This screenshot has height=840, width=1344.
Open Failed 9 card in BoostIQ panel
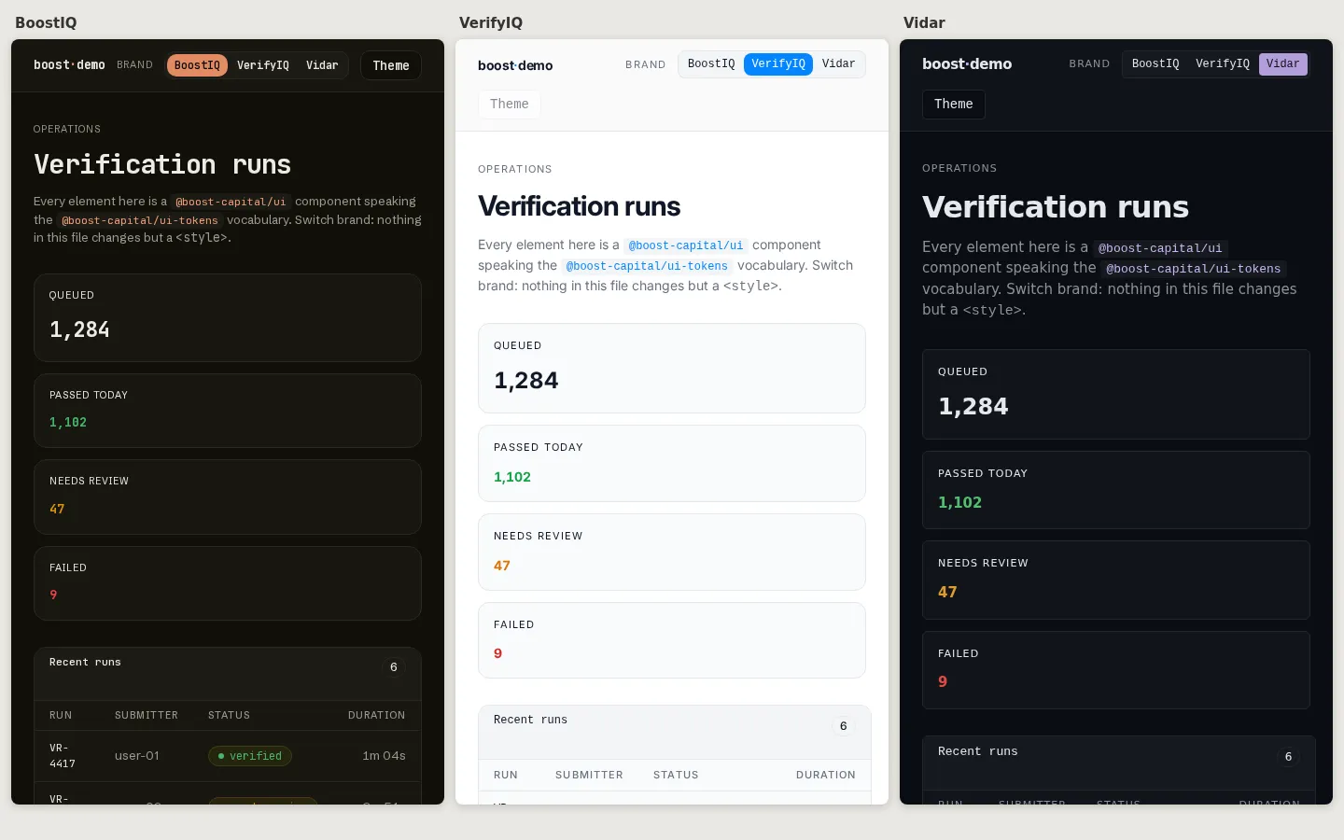[x=228, y=583]
